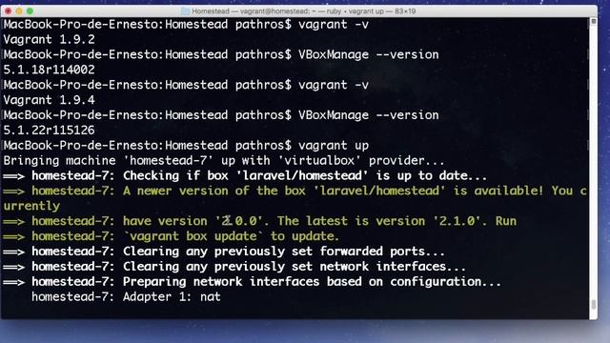Click the first 'vagrant -v' command

click(334, 24)
